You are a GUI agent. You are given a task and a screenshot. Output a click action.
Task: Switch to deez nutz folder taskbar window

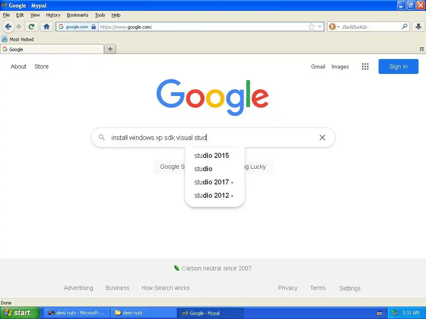pyautogui.click(x=144, y=313)
